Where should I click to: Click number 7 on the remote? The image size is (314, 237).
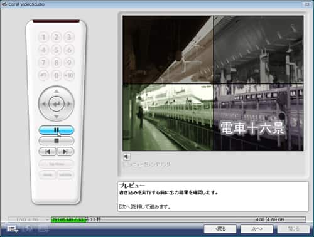pos(43,63)
